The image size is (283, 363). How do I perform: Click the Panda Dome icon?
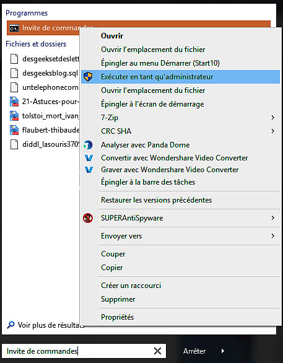click(x=88, y=145)
